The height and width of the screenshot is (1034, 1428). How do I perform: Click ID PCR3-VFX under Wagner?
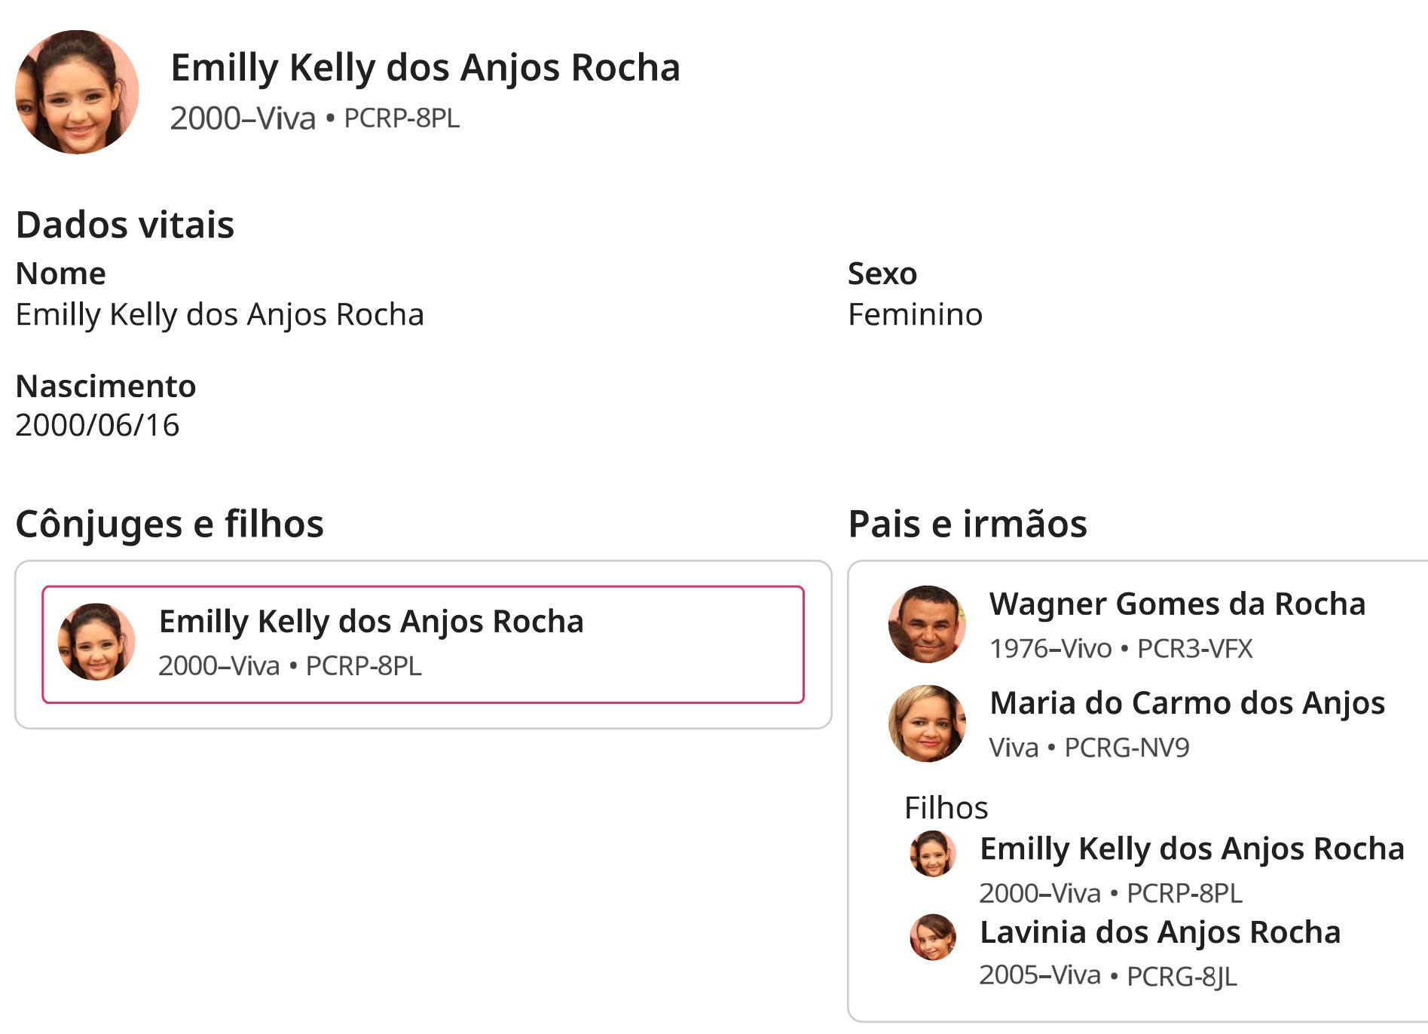pos(1195,648)
